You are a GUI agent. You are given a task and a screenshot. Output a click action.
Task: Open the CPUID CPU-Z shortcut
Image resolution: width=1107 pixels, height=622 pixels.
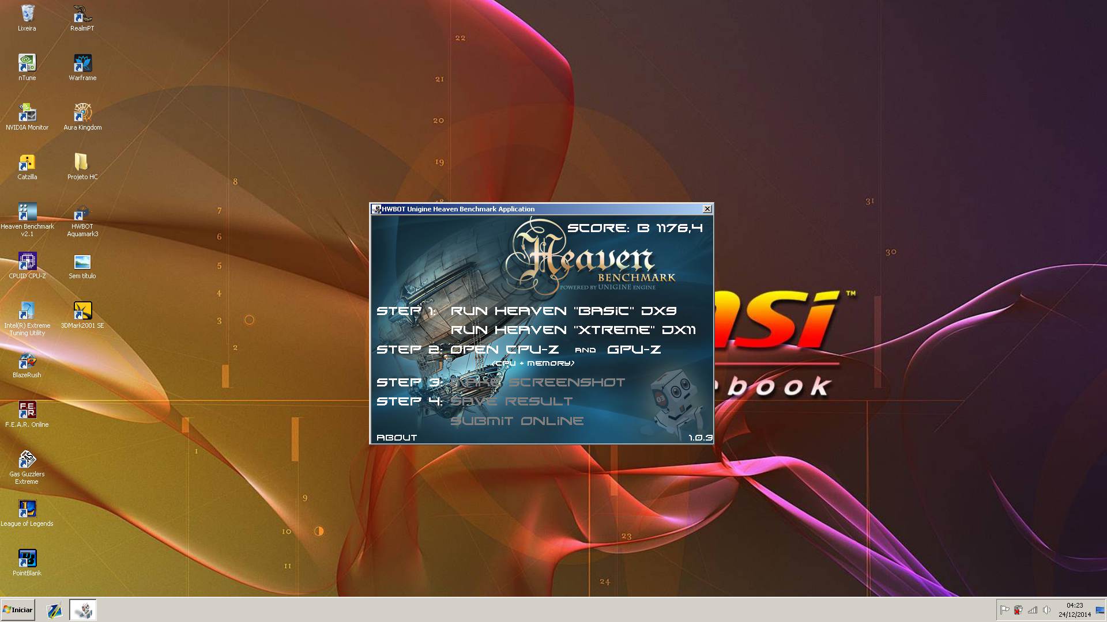(27, 266)
